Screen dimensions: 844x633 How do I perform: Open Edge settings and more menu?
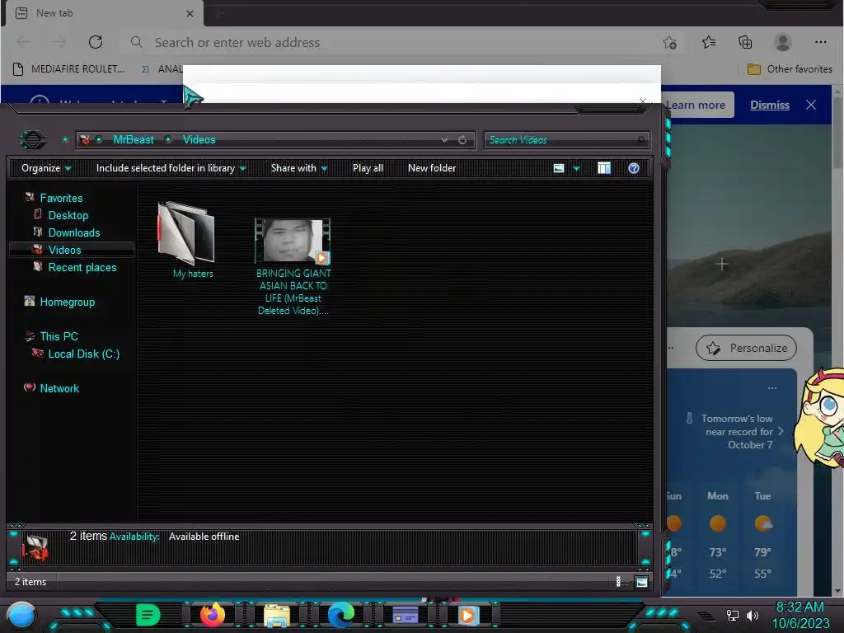click(x=820, y=42)
